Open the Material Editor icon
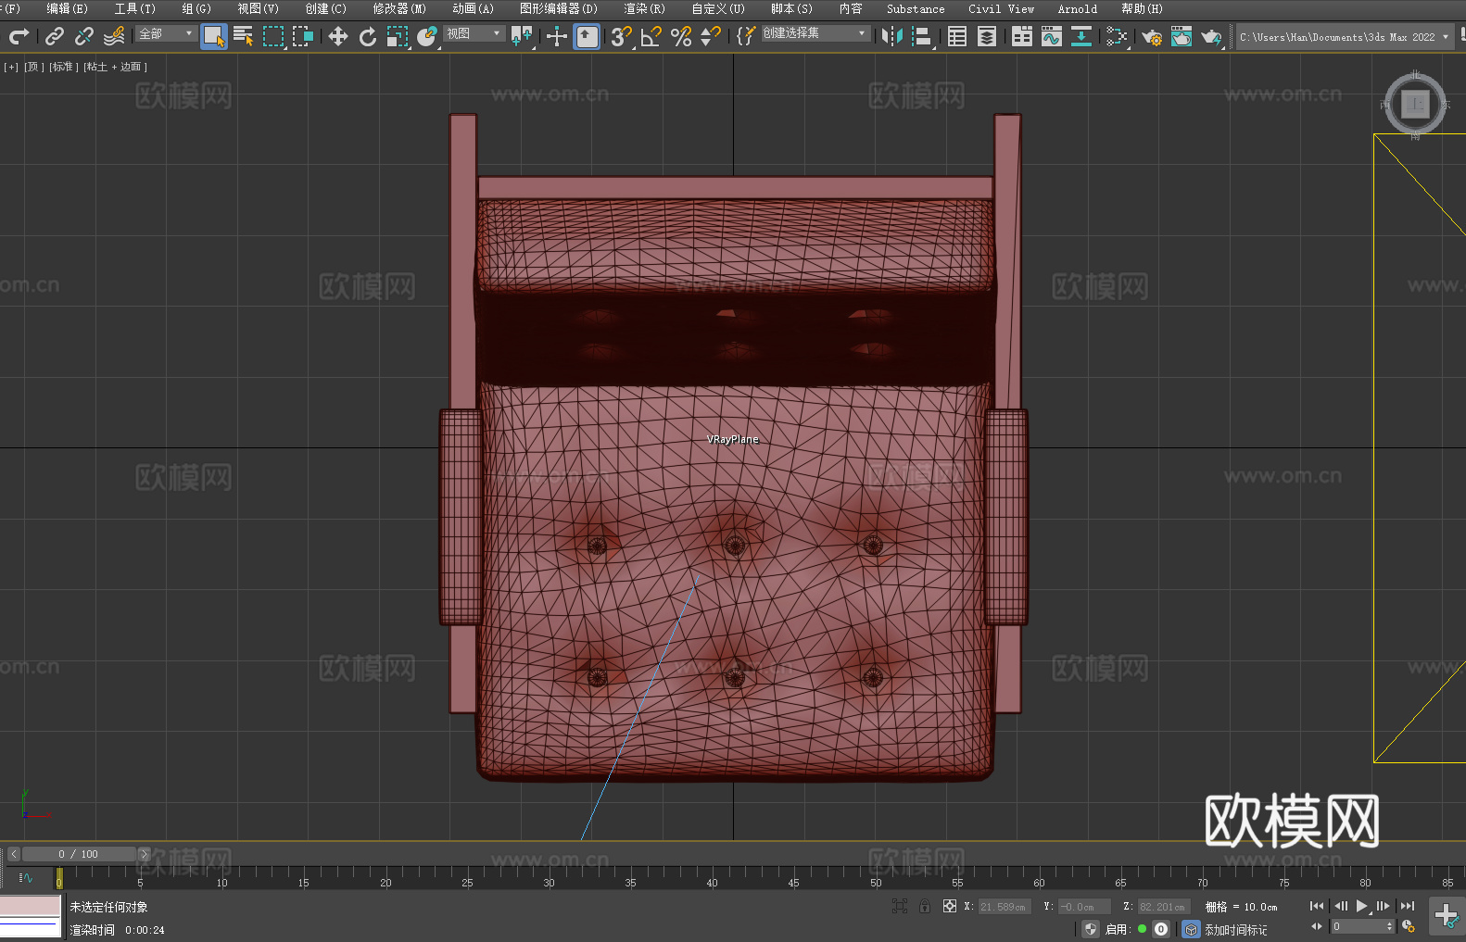Image resolution: width=1466 pixels, height=942 pixels. pos(1117,36)
